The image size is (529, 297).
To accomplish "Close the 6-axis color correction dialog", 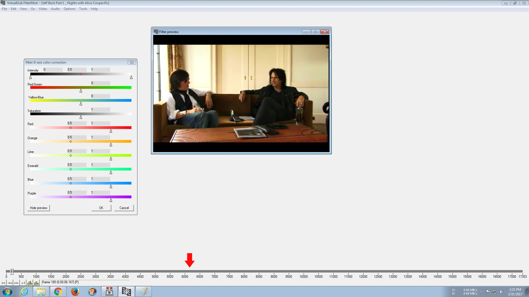I will [132, 62].
